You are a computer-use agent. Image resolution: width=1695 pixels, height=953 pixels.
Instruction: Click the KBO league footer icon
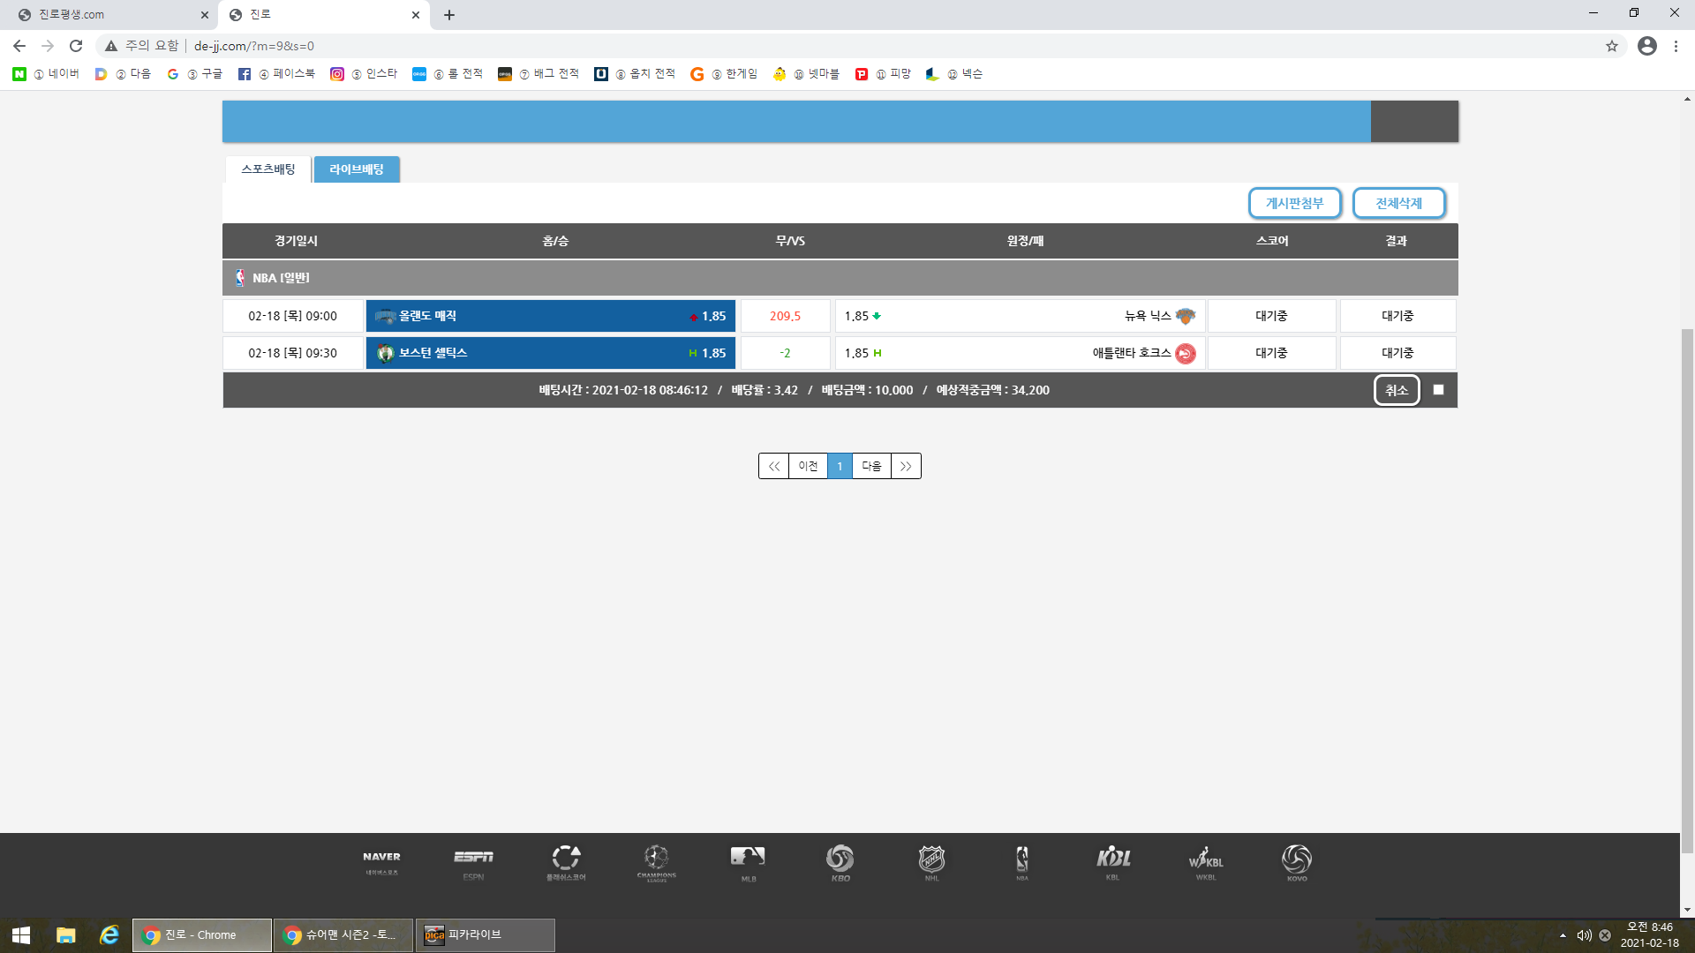click(x=840, y=862)
